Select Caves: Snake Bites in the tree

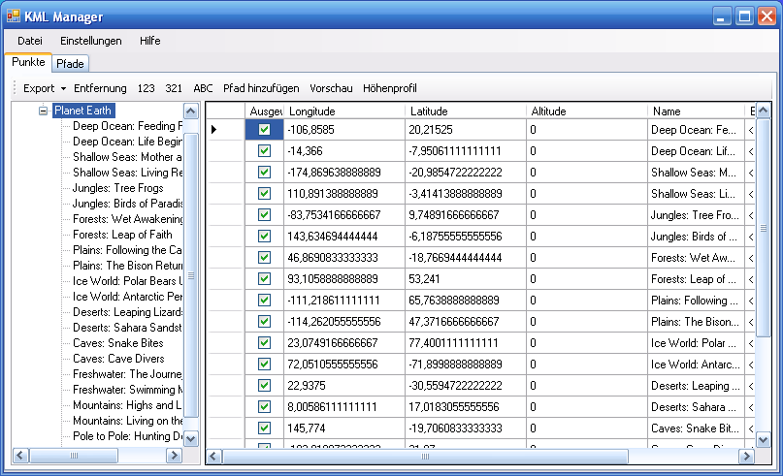118,343
